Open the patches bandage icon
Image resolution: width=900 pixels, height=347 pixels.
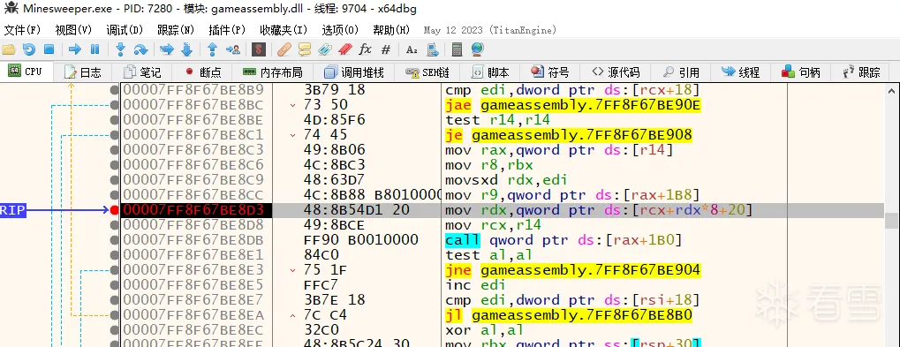[284, 49]
